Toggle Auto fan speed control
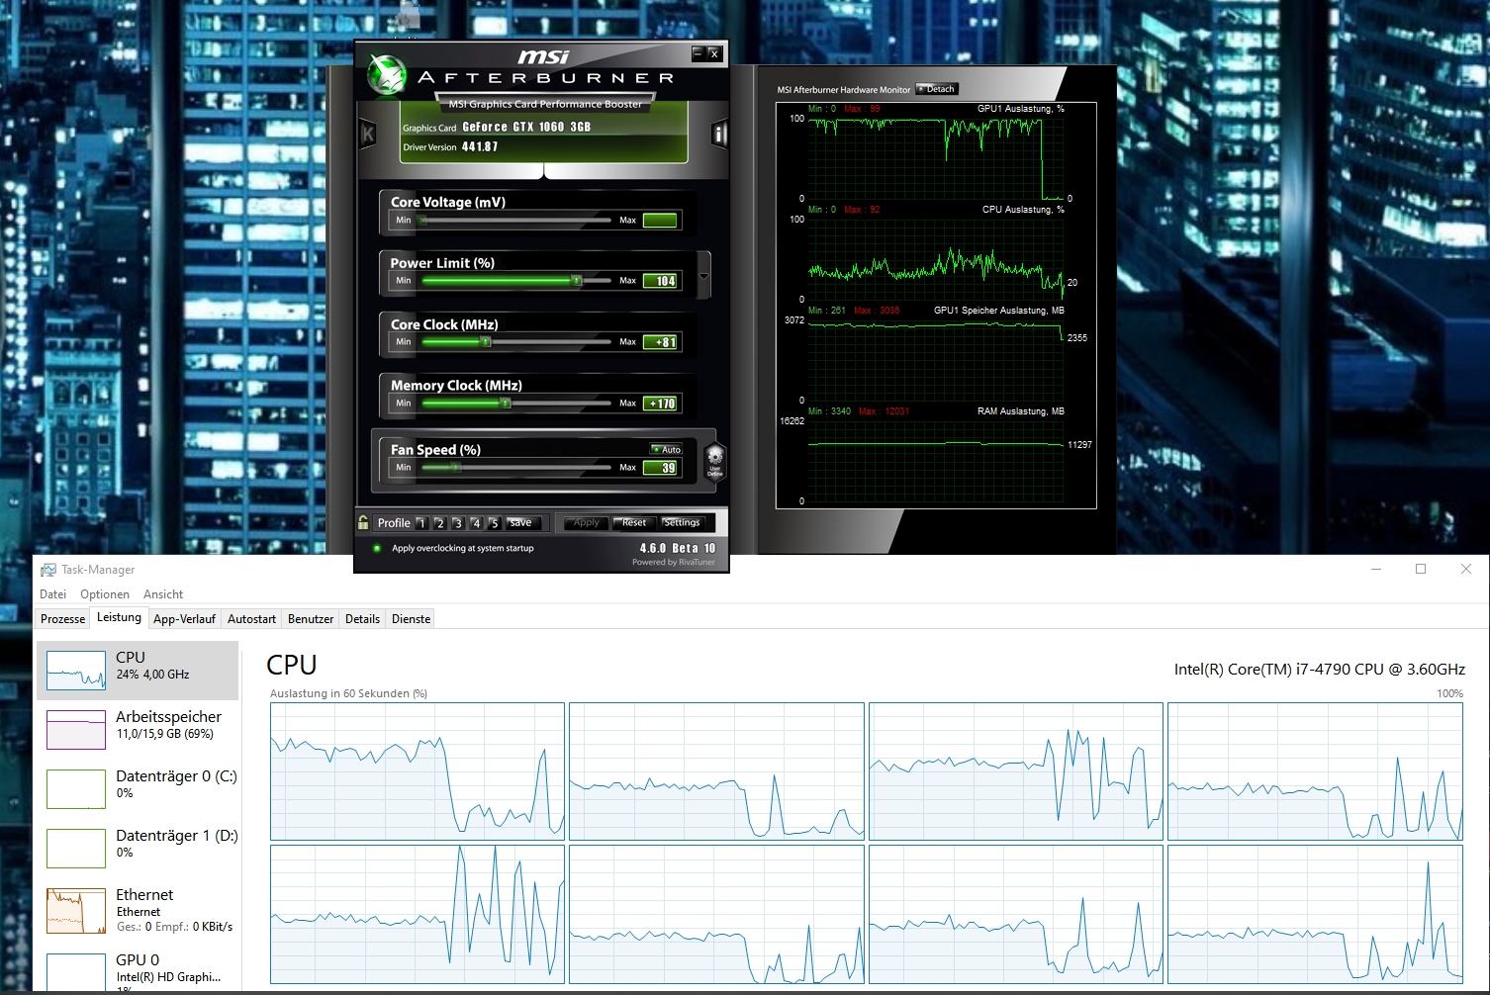1490x995 pixels. [667, 449]
